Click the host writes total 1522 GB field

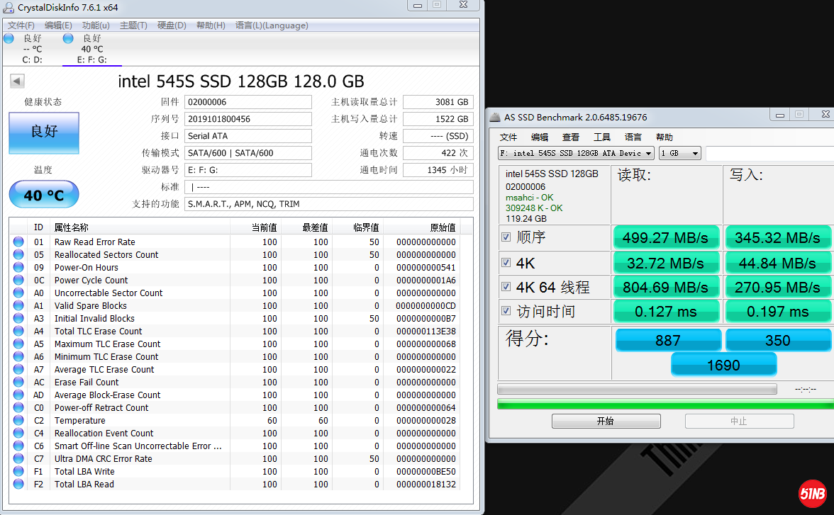pyautogui.click(x=438, y=119)
